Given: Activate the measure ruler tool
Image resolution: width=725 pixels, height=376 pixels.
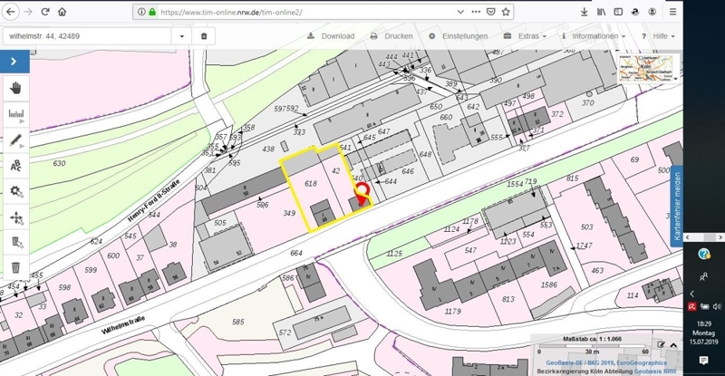Looking at the screenshot, I should click(x=15, y=114).
